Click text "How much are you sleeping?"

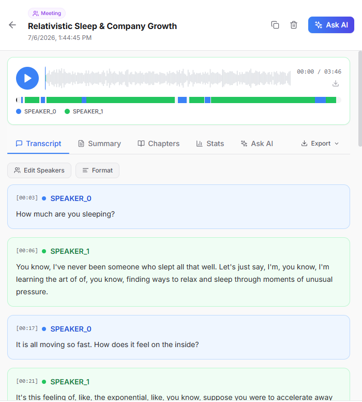point(65,214)
